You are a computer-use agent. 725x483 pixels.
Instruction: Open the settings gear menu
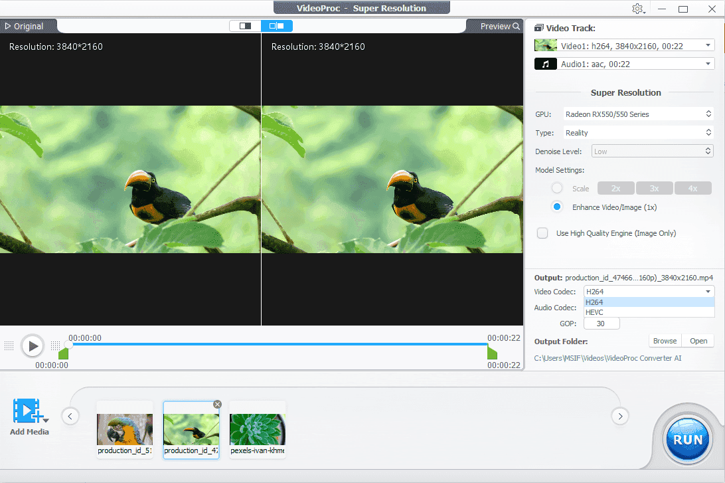tap(638, 9)
